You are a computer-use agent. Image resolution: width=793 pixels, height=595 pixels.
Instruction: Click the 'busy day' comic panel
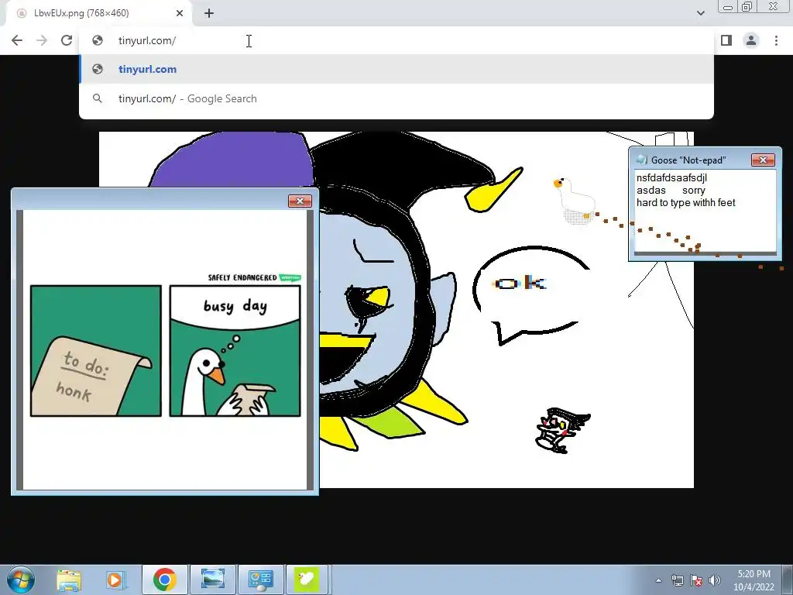coord(235,351)
